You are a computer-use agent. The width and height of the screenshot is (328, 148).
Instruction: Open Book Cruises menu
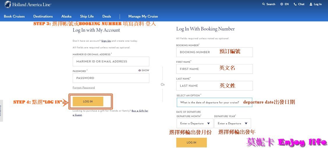point(14,16)
